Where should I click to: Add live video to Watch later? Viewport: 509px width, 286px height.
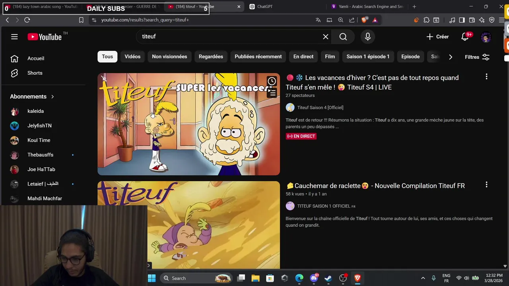272,81
